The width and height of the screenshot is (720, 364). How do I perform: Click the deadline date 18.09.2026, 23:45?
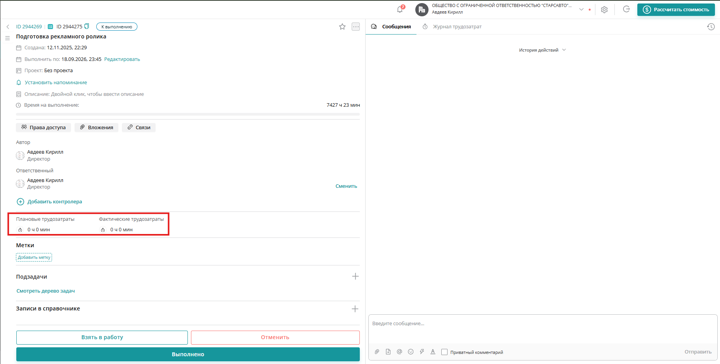[82, 59]
